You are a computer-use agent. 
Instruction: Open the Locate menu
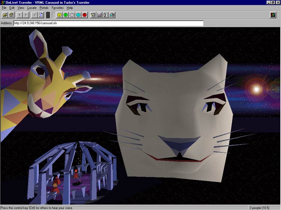click(32, 8)
